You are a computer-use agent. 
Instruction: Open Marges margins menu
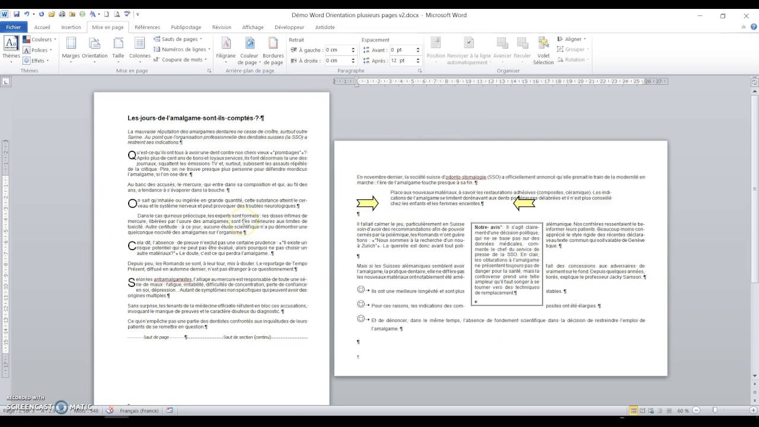coord(71,50)
